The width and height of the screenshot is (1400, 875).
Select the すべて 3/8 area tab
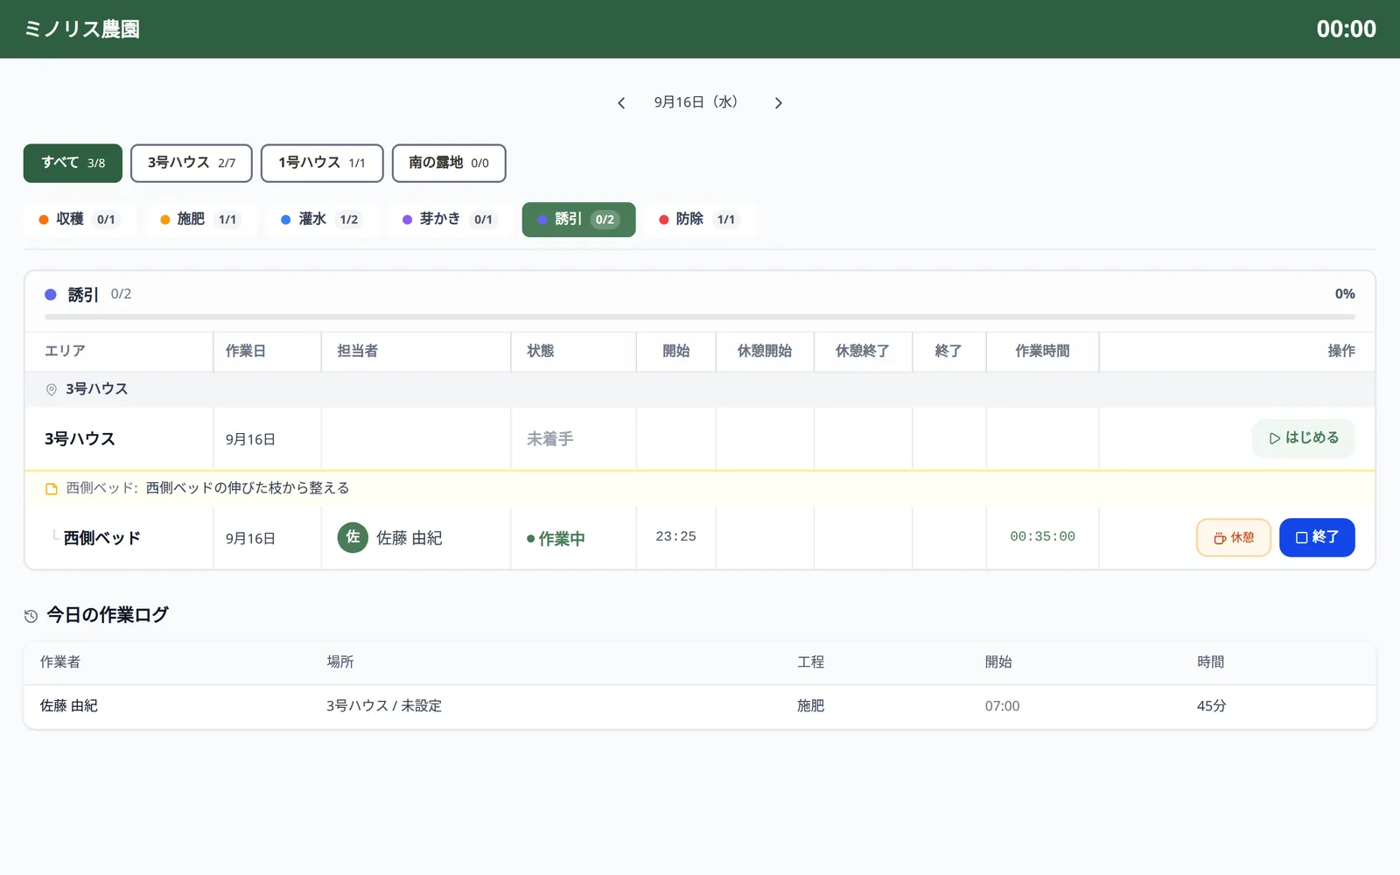73,164
